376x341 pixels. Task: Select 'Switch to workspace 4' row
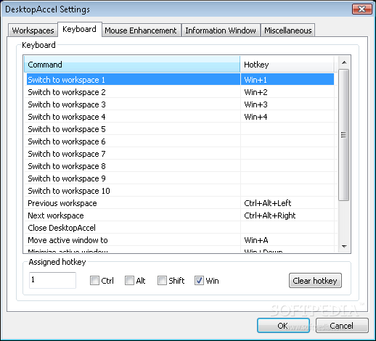click(180, 117)
